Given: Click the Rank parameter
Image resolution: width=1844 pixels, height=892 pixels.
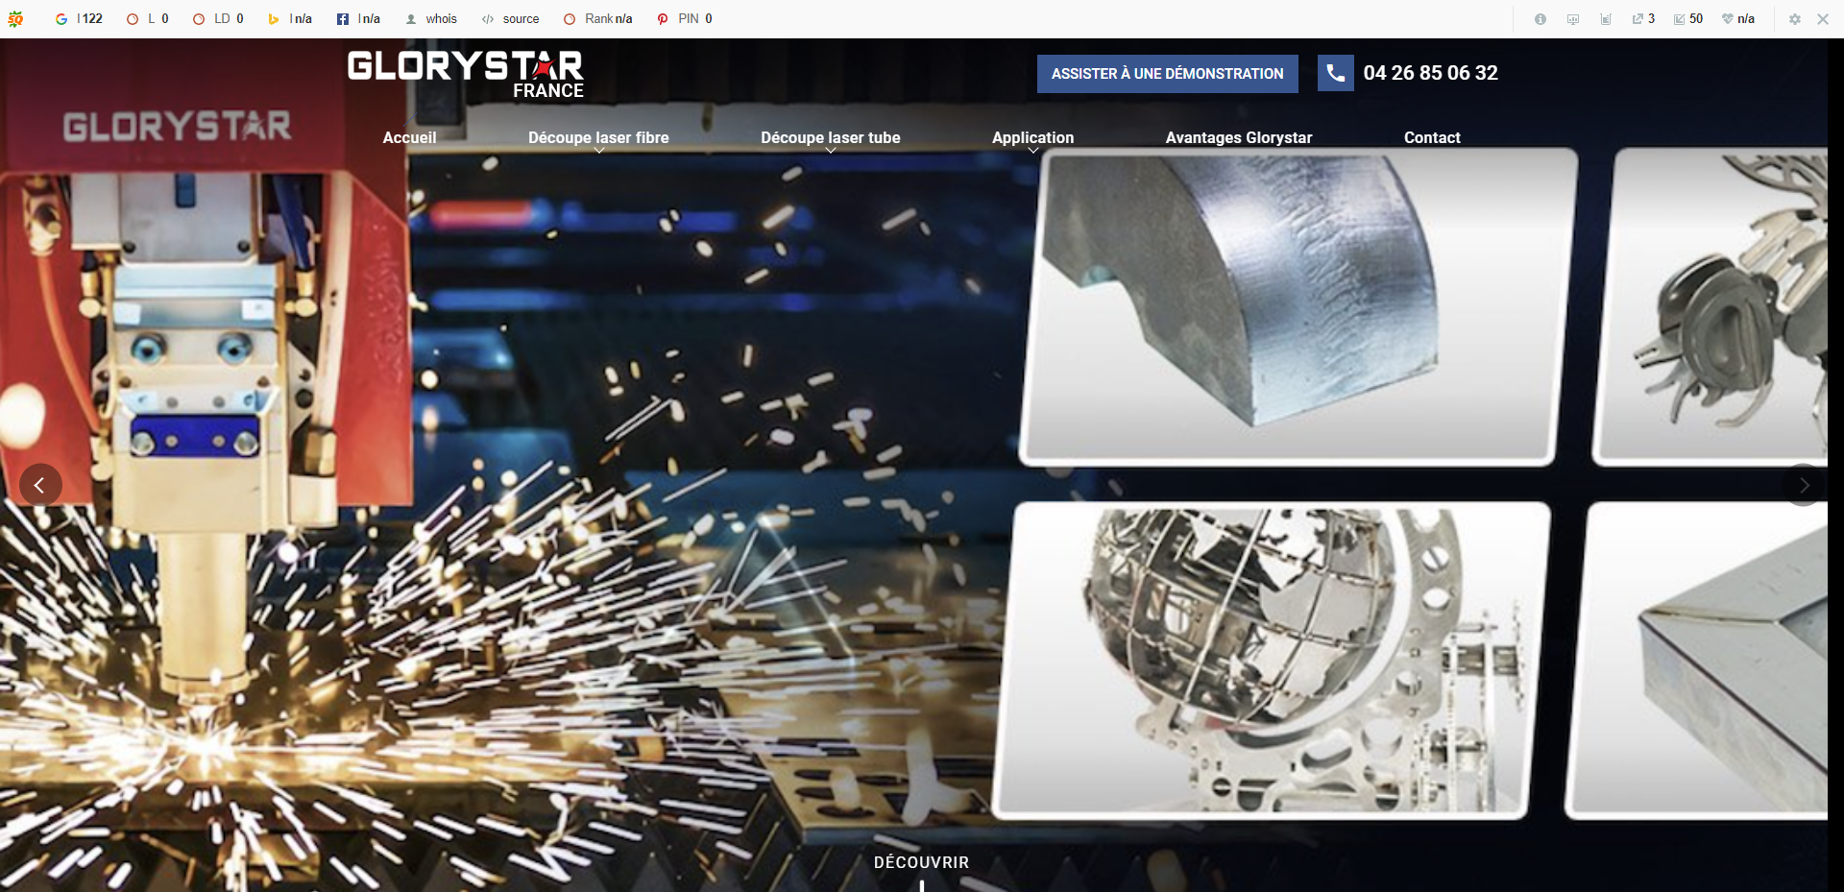Looking at the screenshot, I should (597, 18).
